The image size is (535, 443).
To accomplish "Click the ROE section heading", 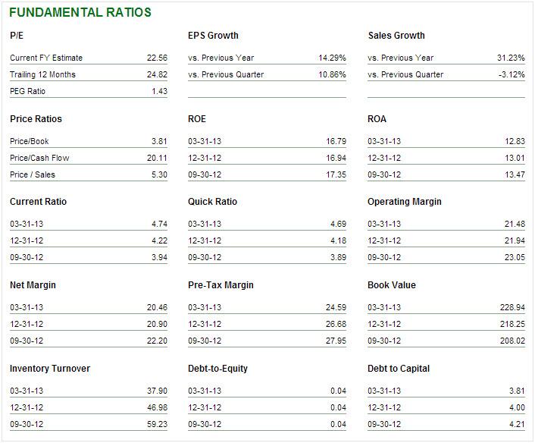I will (x=197, y=119).
